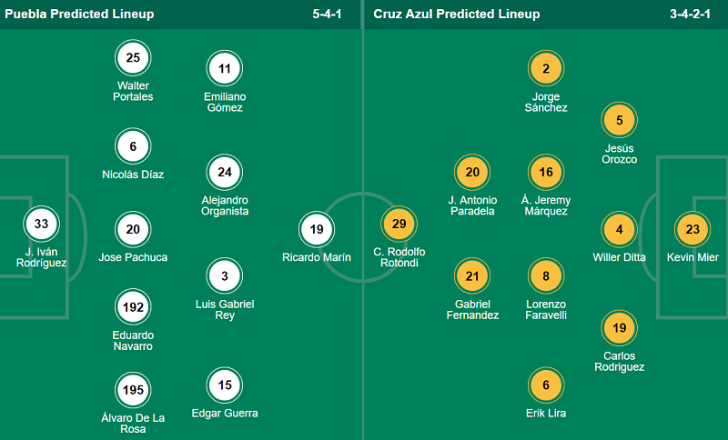This screenshot has height=440, width=728.
Task: Click Willer Ditta's number 4 badge
Action: coord(620,230)
